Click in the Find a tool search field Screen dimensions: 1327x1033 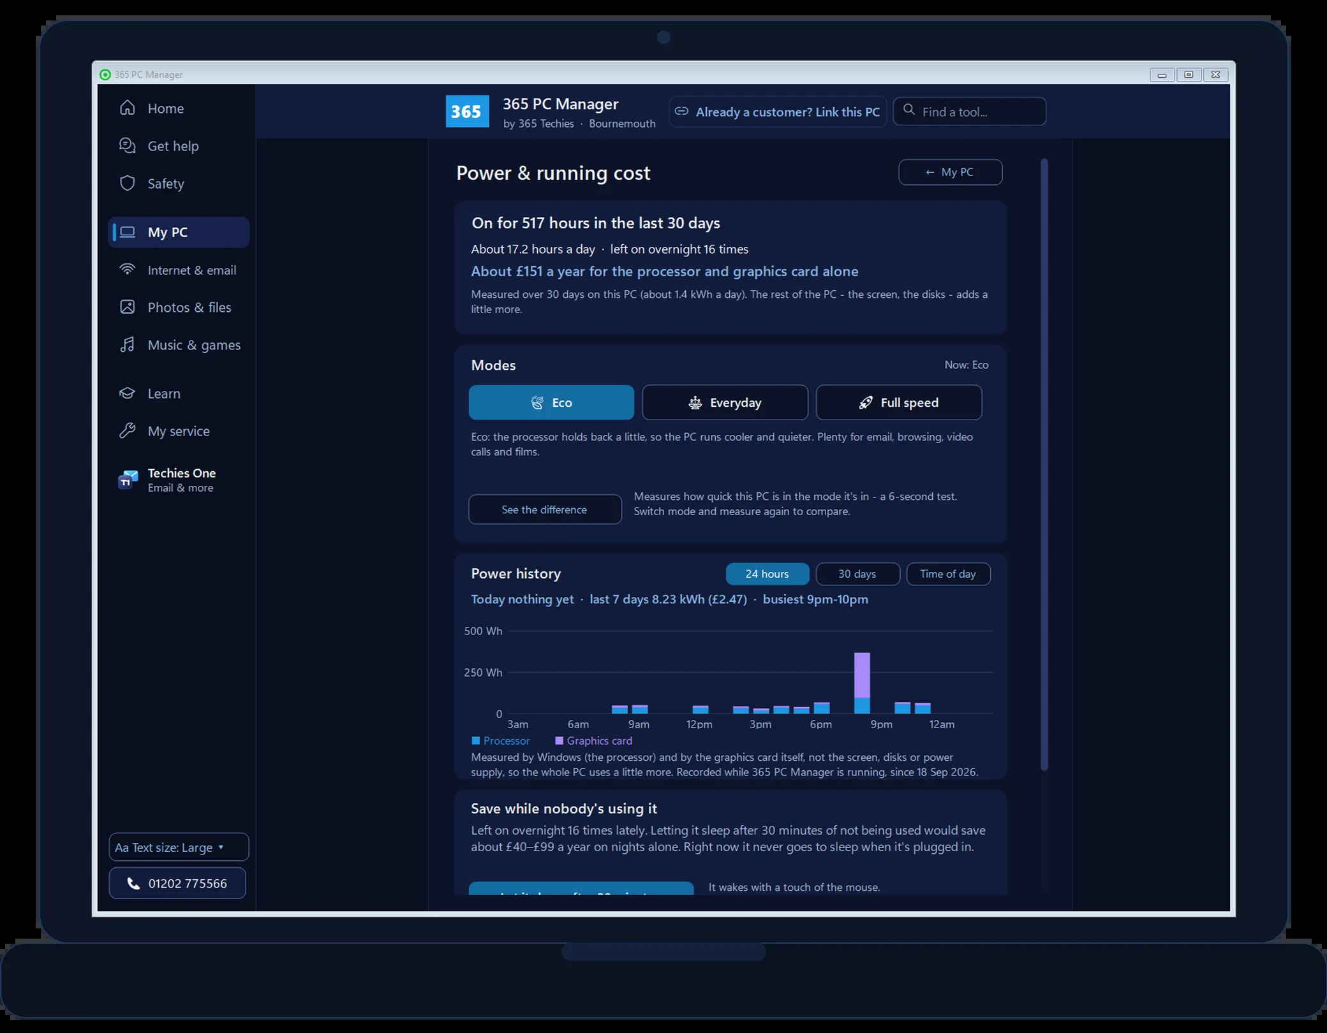969,112
